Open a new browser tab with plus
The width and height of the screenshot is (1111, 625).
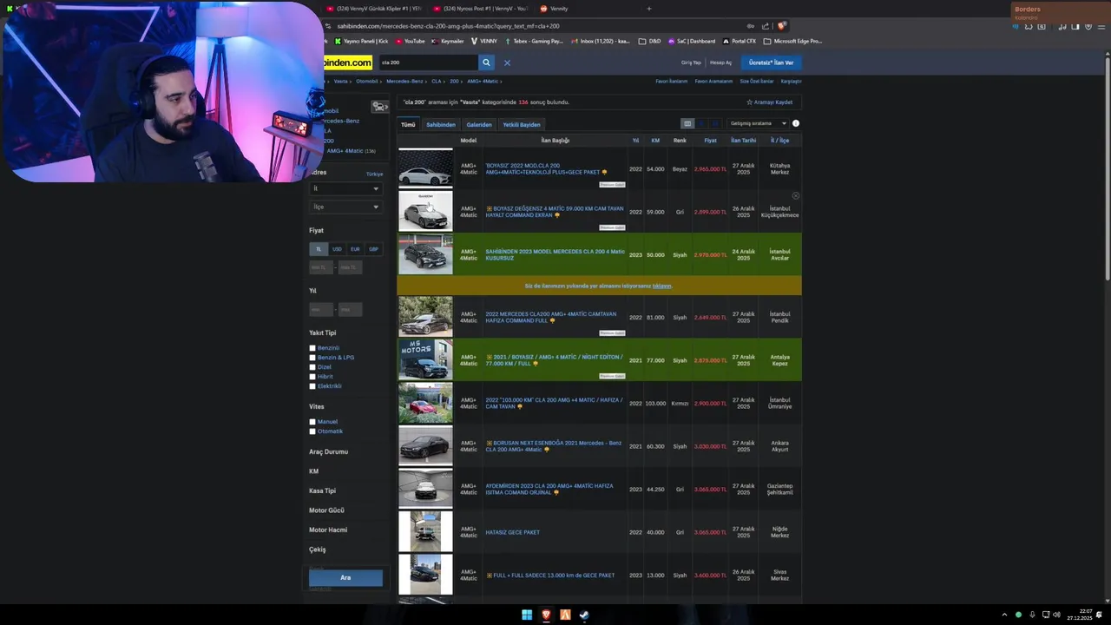648,9
